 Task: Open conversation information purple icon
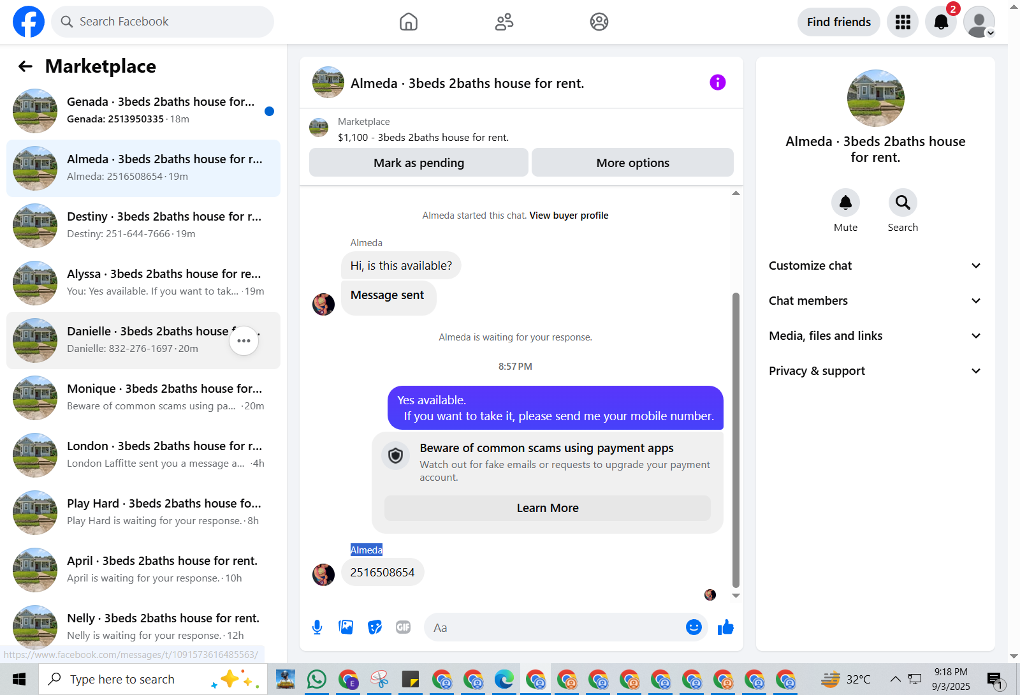[718, 82]
